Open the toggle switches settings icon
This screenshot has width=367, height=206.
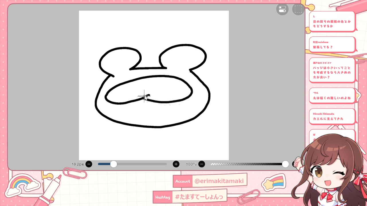click(x=282, y=9)
